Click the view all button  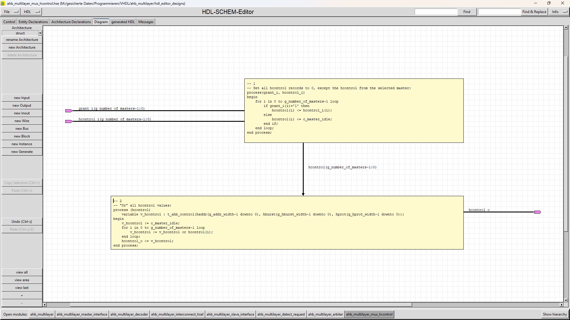pos(22,272)
